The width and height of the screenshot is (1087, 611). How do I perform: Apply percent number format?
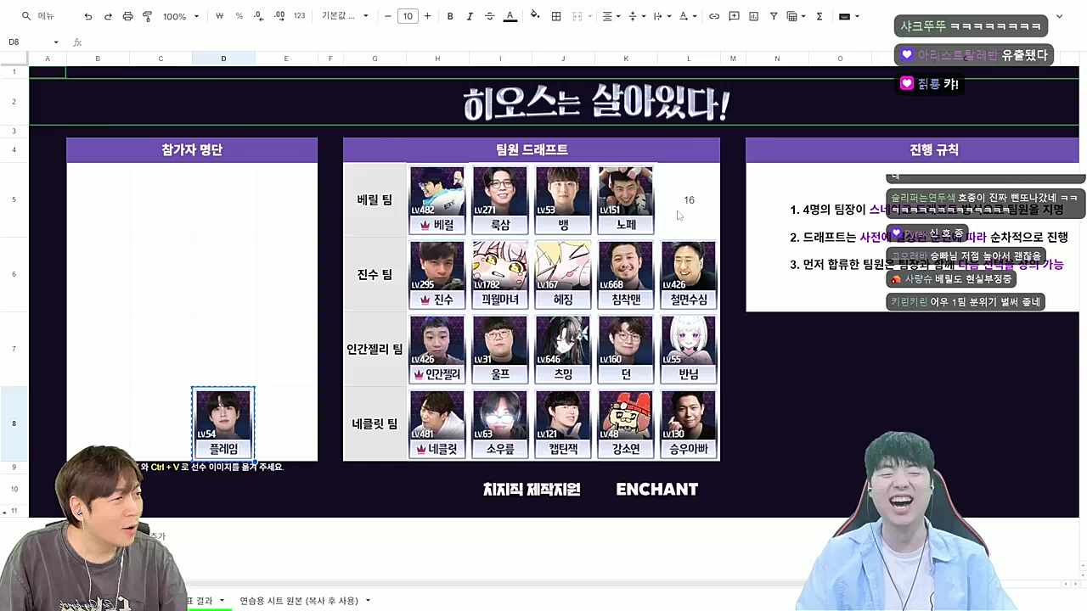point(239,16)
